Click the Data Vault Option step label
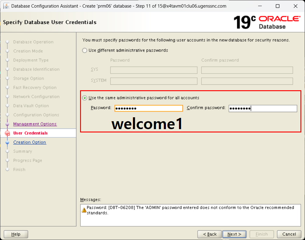Screen dimensions: 305x240 31,106
